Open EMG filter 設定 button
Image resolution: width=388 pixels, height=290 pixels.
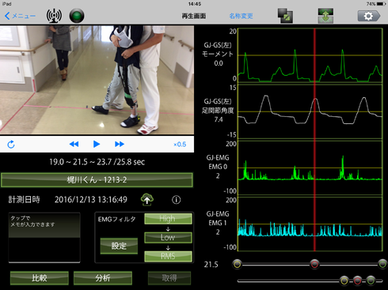tap(119, 246)
